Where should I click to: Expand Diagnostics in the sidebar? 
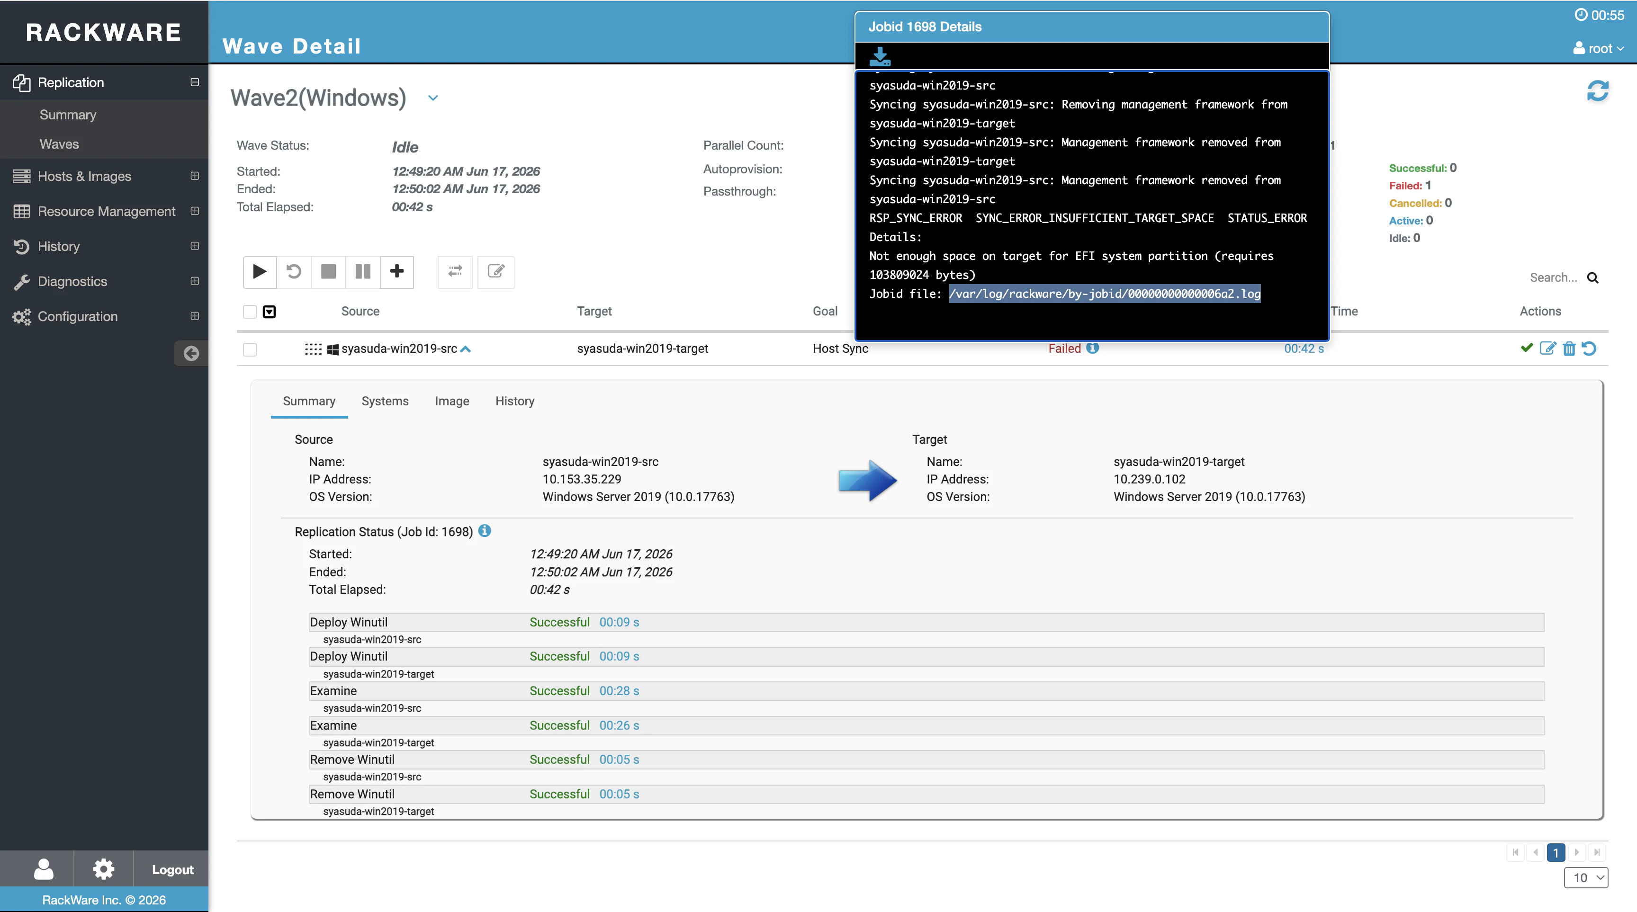195,281
